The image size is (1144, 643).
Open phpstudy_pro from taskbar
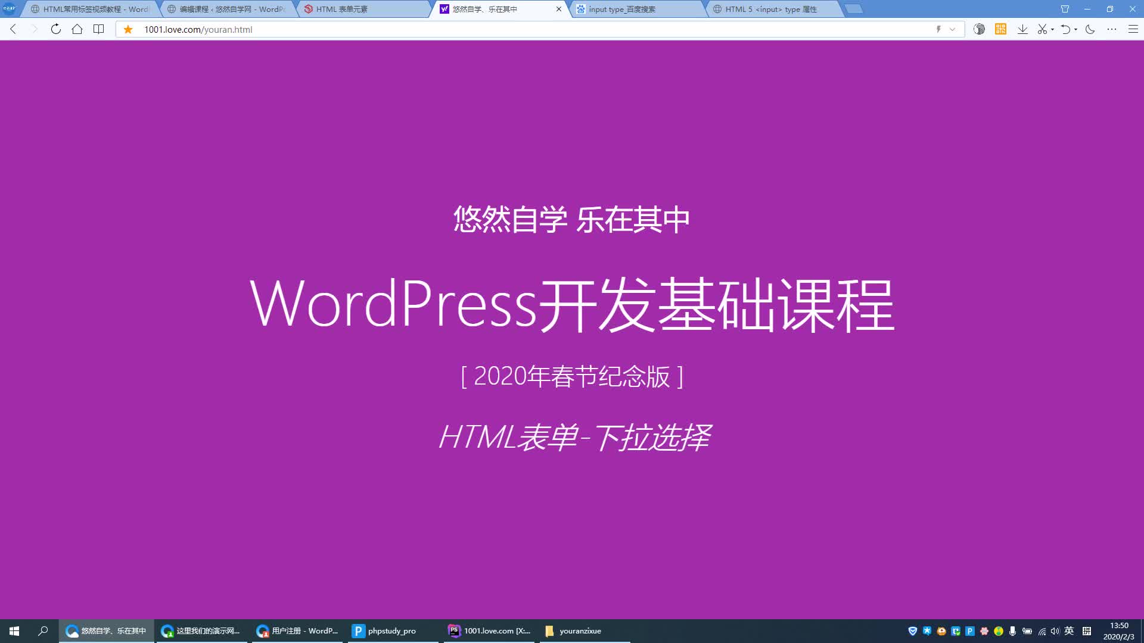coord(392,631)
